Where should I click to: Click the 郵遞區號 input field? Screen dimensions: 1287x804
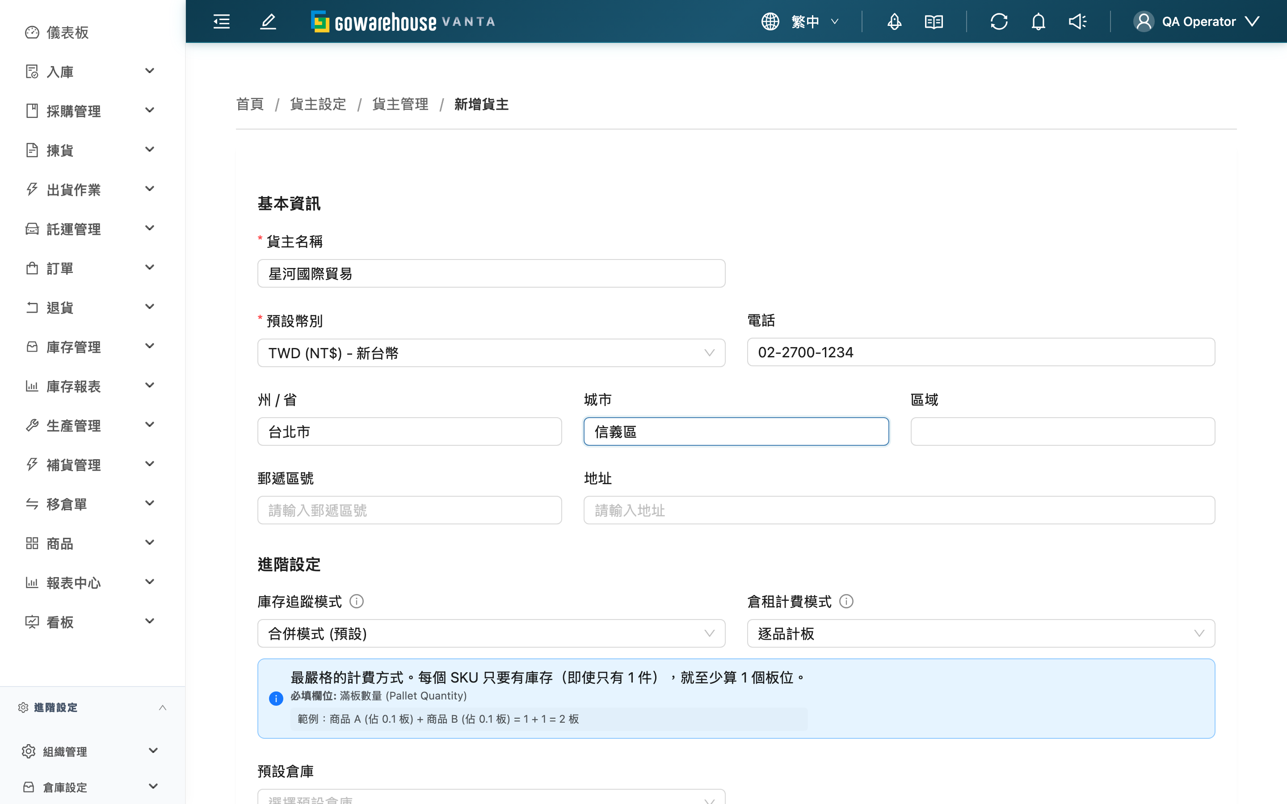tap(409, 510)
